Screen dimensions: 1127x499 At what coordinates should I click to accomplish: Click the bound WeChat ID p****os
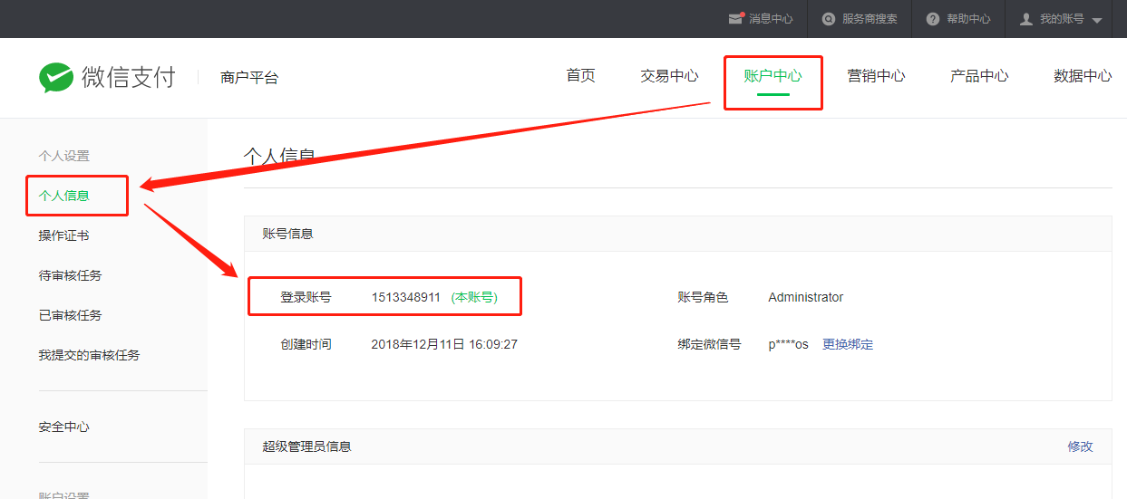(x=788, y=344)
